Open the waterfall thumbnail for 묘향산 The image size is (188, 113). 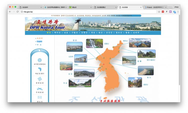(x=95, y=43)
